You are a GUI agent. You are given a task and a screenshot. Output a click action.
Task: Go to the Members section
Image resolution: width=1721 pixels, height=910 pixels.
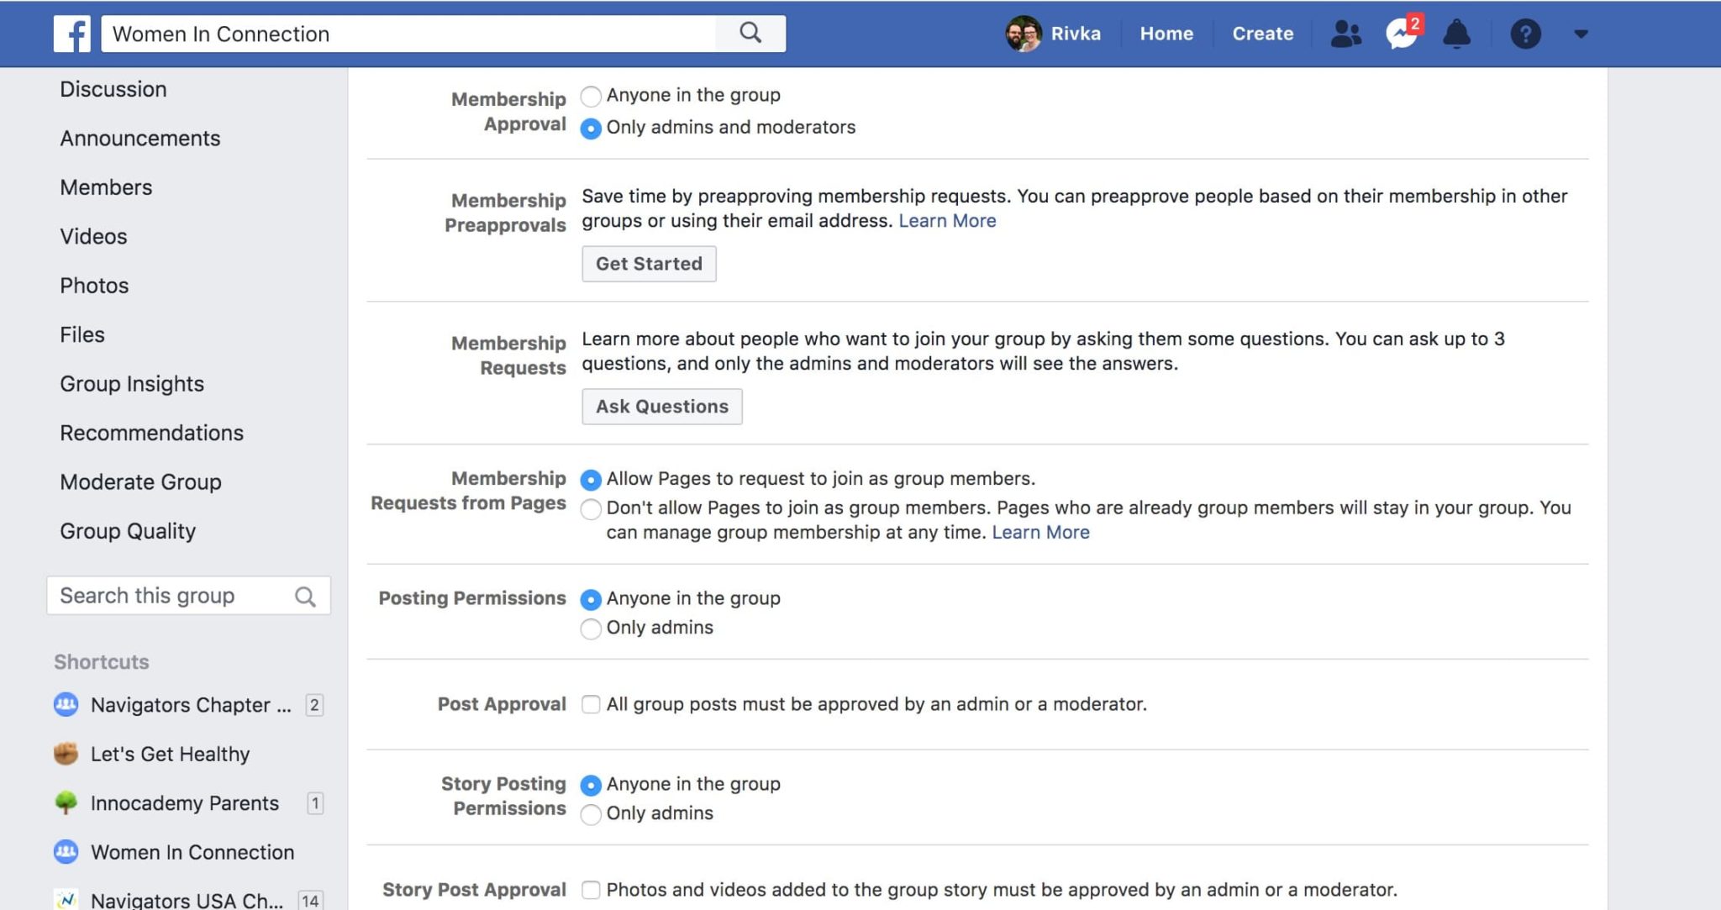pos(106,187)
